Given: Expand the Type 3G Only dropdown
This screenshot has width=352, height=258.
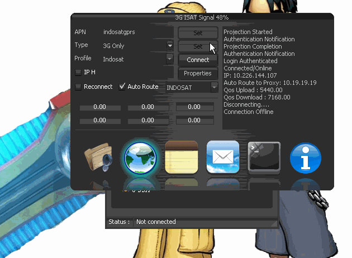Looking at the screenshot, I should point(170,46).
